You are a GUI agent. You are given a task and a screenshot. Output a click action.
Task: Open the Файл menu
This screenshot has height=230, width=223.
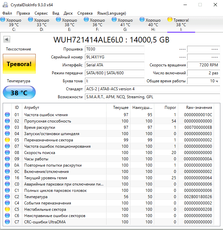point(7,13)
